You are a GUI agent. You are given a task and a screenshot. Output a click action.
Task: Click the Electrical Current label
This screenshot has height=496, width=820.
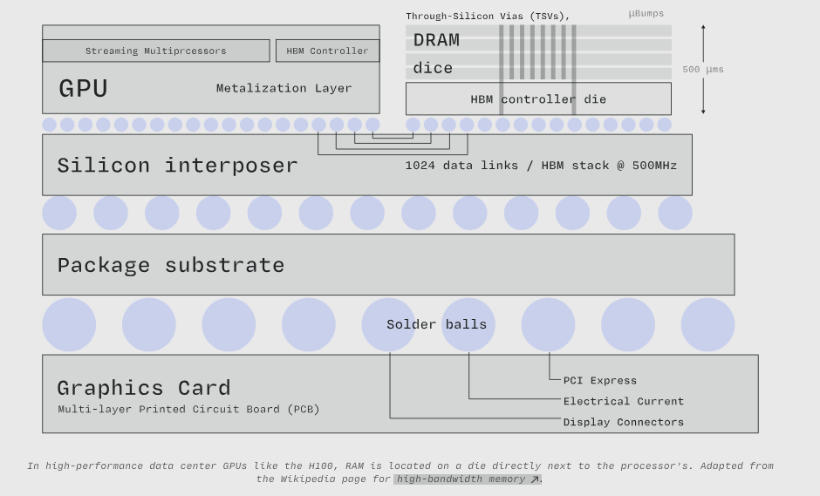pos(623,401)
